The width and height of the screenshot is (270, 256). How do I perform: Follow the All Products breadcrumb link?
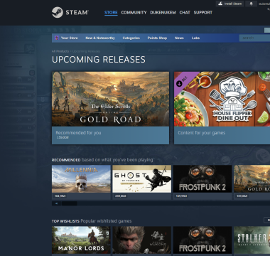(x=60, y=51)
